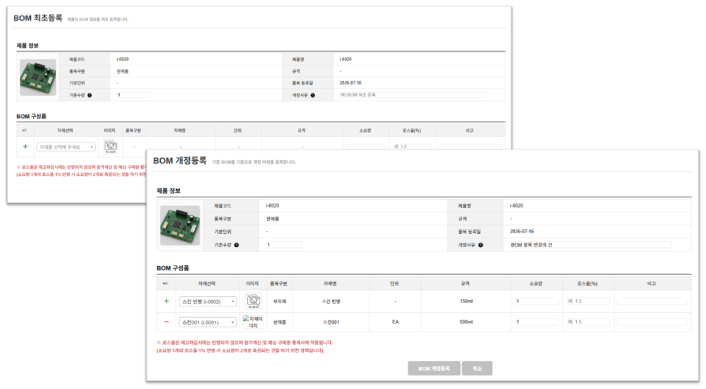Click 소요량 input in BOM 최초등록 row
The image size is (706, 389).
[366, 146]
